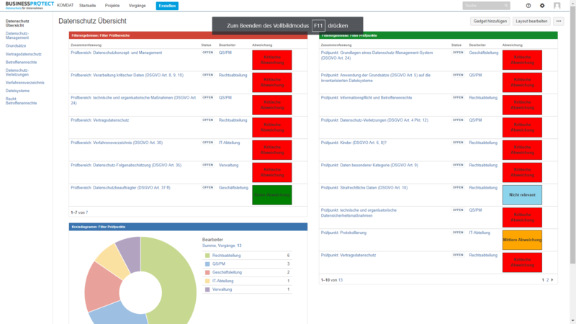Open Prüfbereich: Datenschutz-Folgenabschätzung link
This screenshot has height=324, width=576.
pyautogui.click(x=126, y=165)
